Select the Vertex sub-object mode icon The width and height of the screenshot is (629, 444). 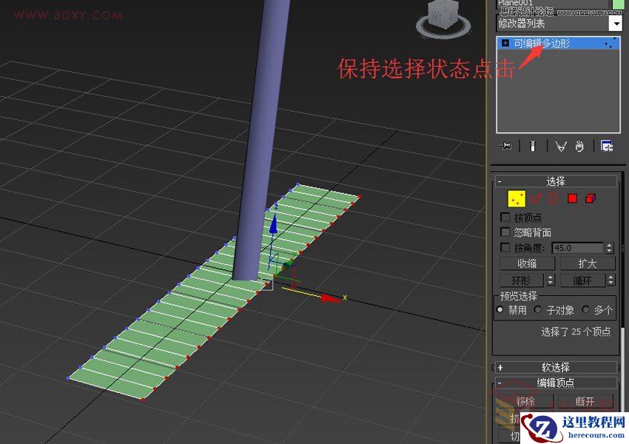pyautogui.click(x=516, y=198)
